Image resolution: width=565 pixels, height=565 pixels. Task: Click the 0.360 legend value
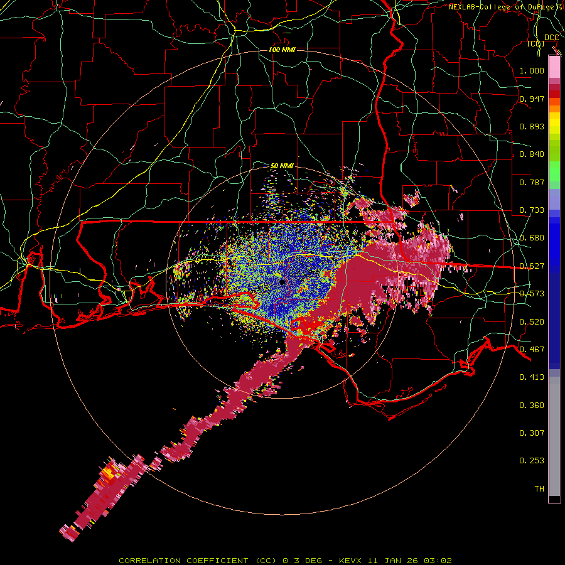532,406
